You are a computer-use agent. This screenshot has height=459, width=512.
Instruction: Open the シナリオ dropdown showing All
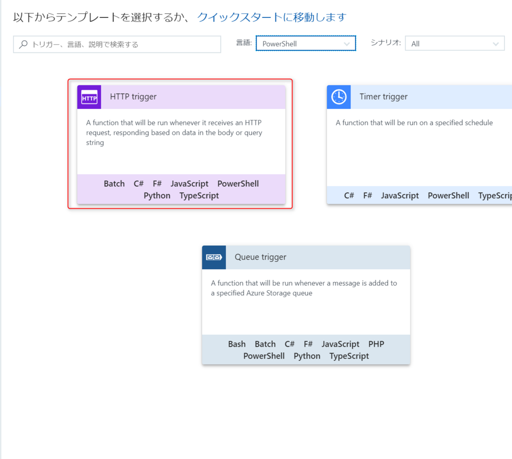(454, 43)
